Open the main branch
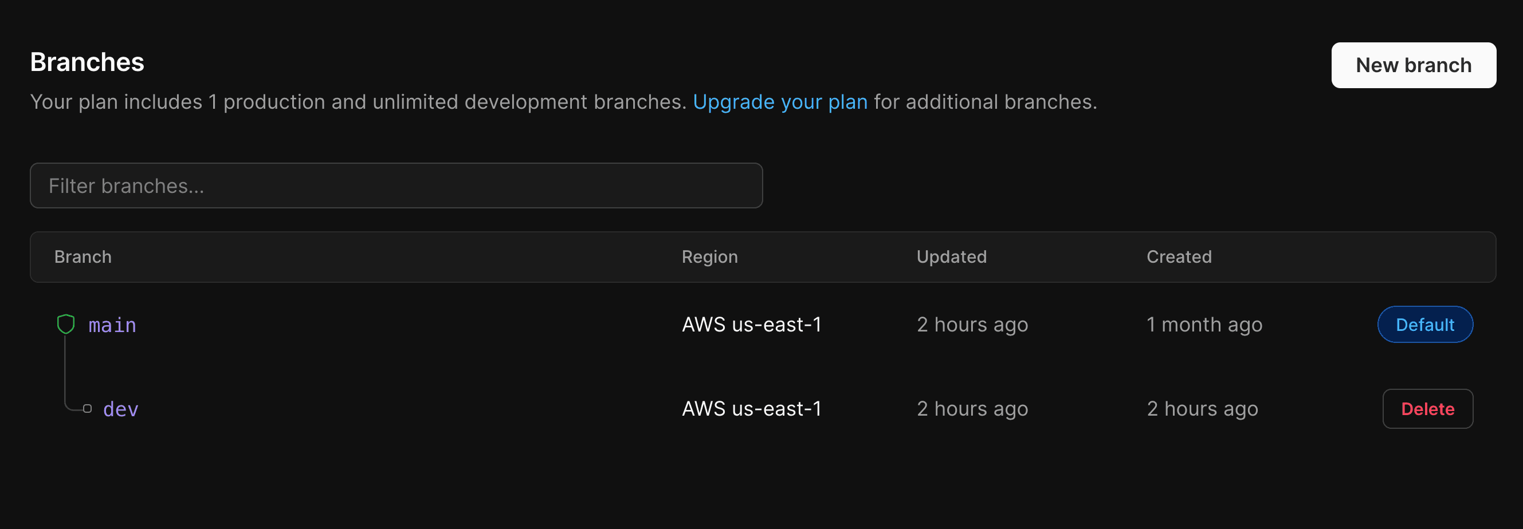 click(x=112, y=325)
